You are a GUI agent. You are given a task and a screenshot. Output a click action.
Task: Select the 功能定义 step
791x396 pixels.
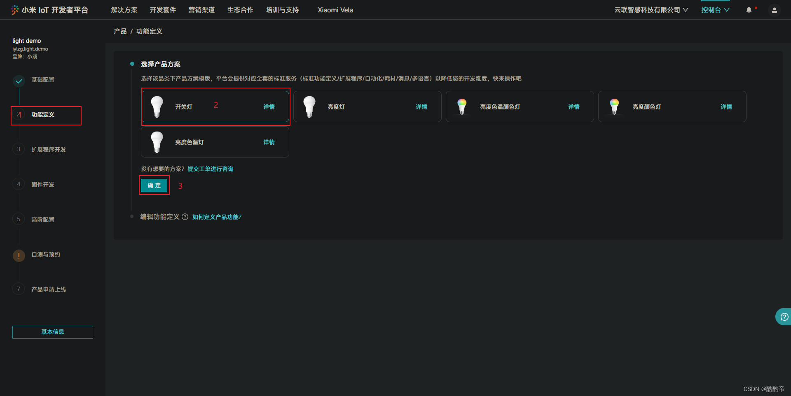pos(43,115)
